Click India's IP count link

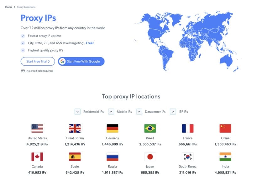[225, 172]
